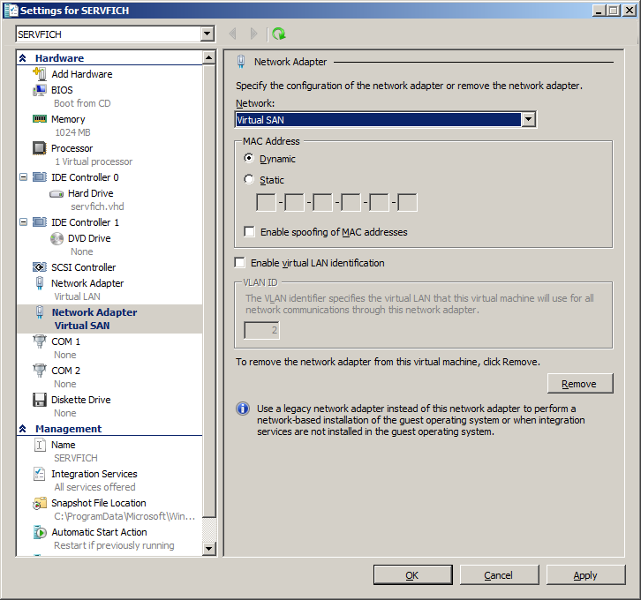This screenshot has height=600, width=641.
Task: Click the last static MAC address octet box
Action: [407, 203]
